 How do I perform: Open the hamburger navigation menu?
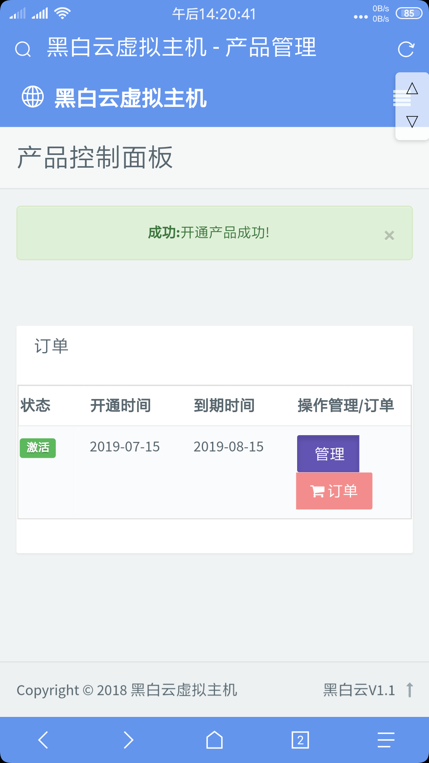[x=401, y=98]
